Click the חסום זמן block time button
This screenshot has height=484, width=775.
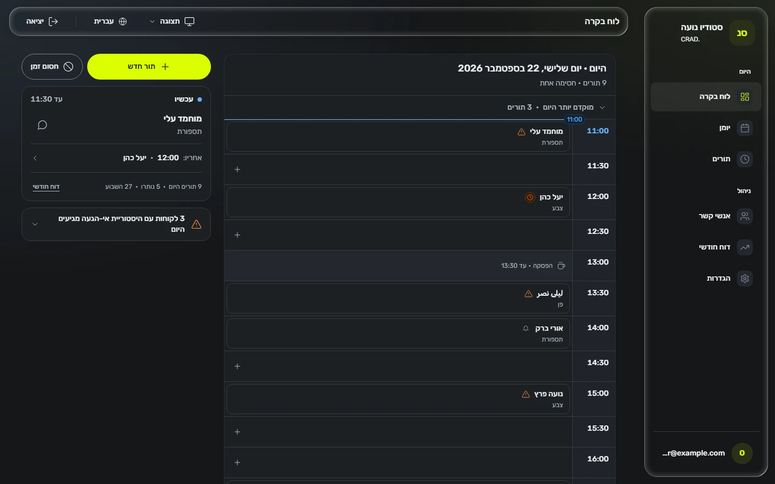pos(52,67)
